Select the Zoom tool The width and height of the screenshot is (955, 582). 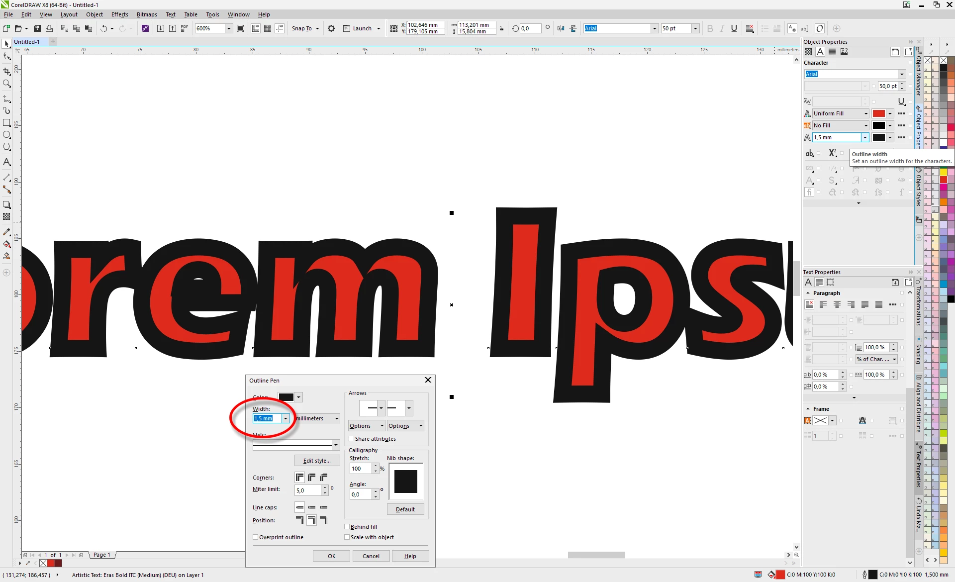[x=7, y=84]
